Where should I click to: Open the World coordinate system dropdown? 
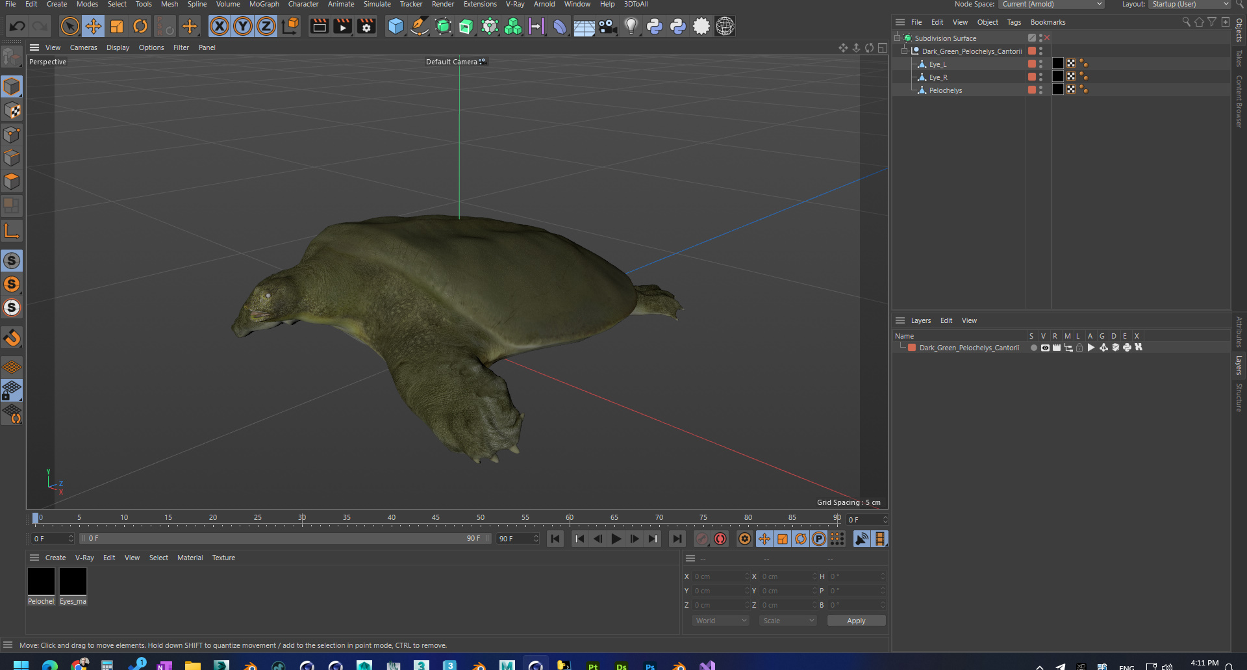point(721,621)
